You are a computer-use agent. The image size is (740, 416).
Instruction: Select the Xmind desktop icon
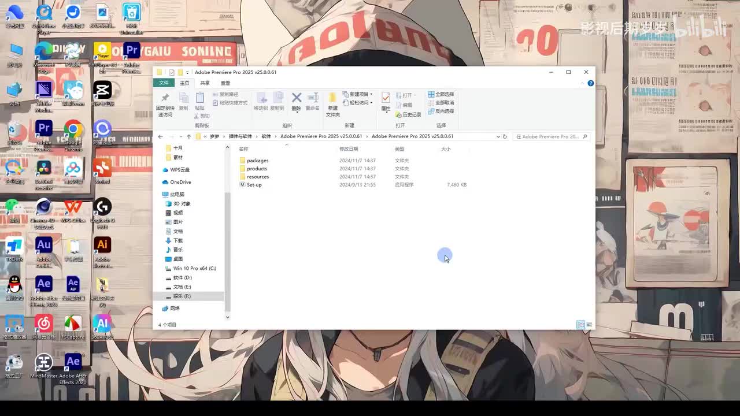102,172
